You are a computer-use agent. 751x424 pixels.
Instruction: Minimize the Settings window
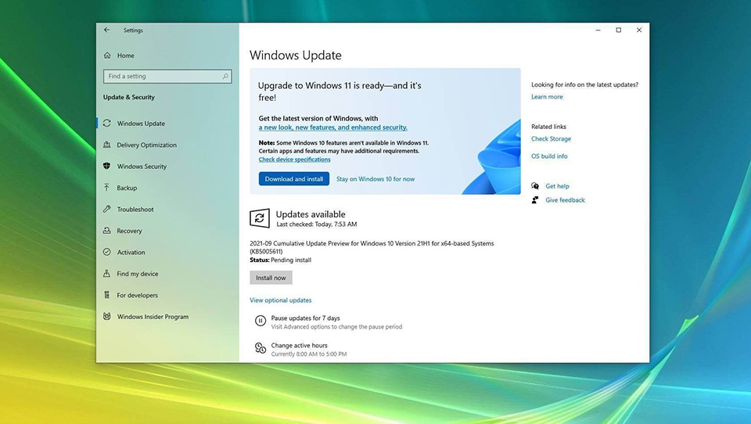click(598, 30)
